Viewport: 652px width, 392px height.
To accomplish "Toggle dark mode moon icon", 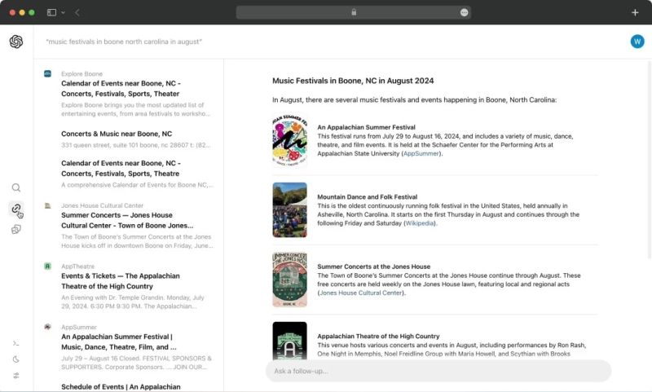I will click(x=15, y=359).
